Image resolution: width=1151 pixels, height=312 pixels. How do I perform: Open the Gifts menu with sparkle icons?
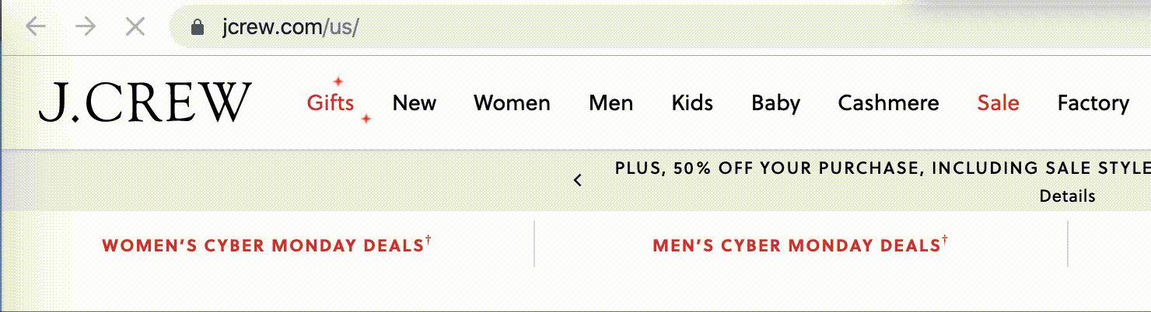(331, 102)
